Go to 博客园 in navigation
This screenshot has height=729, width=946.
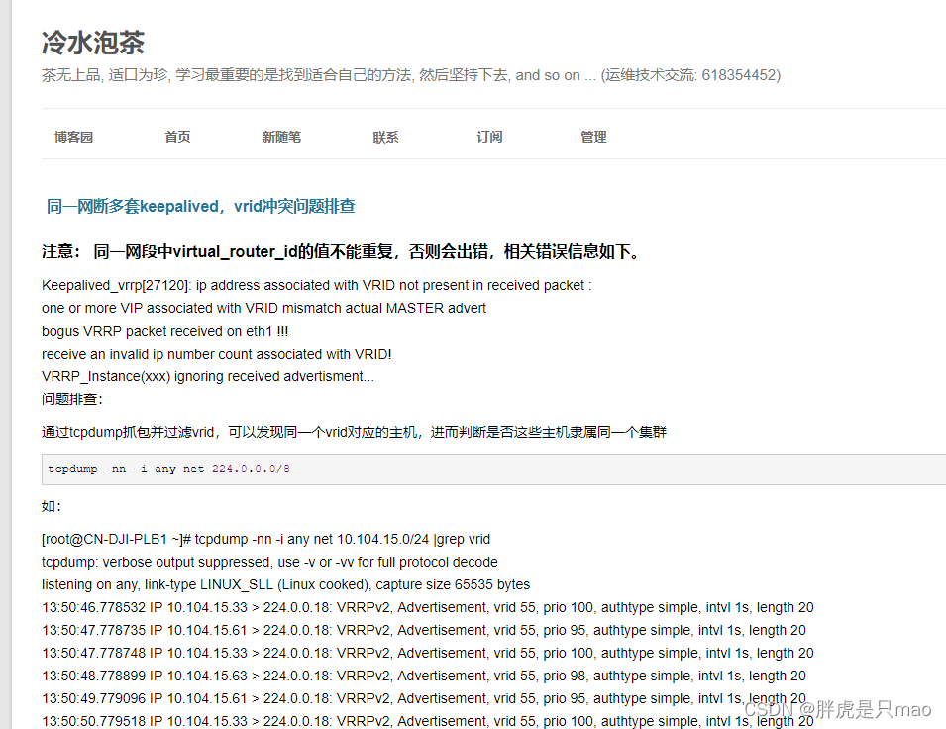(73, 137)
